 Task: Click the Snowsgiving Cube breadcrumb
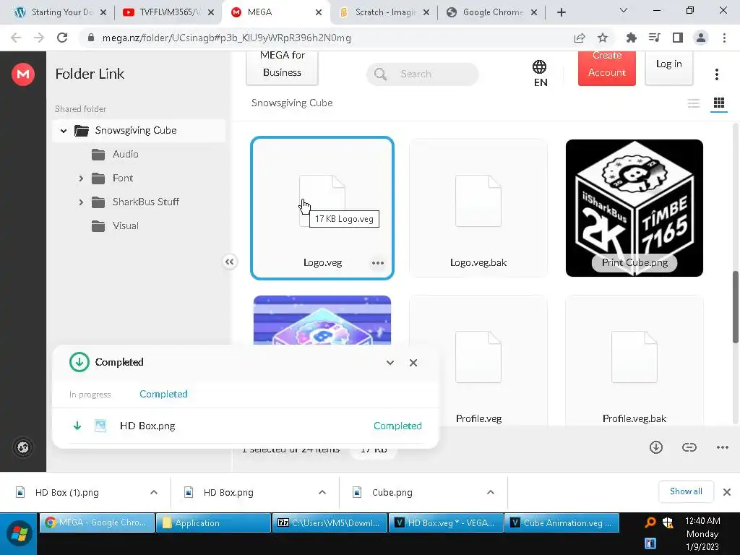click(x=292, y=103)
